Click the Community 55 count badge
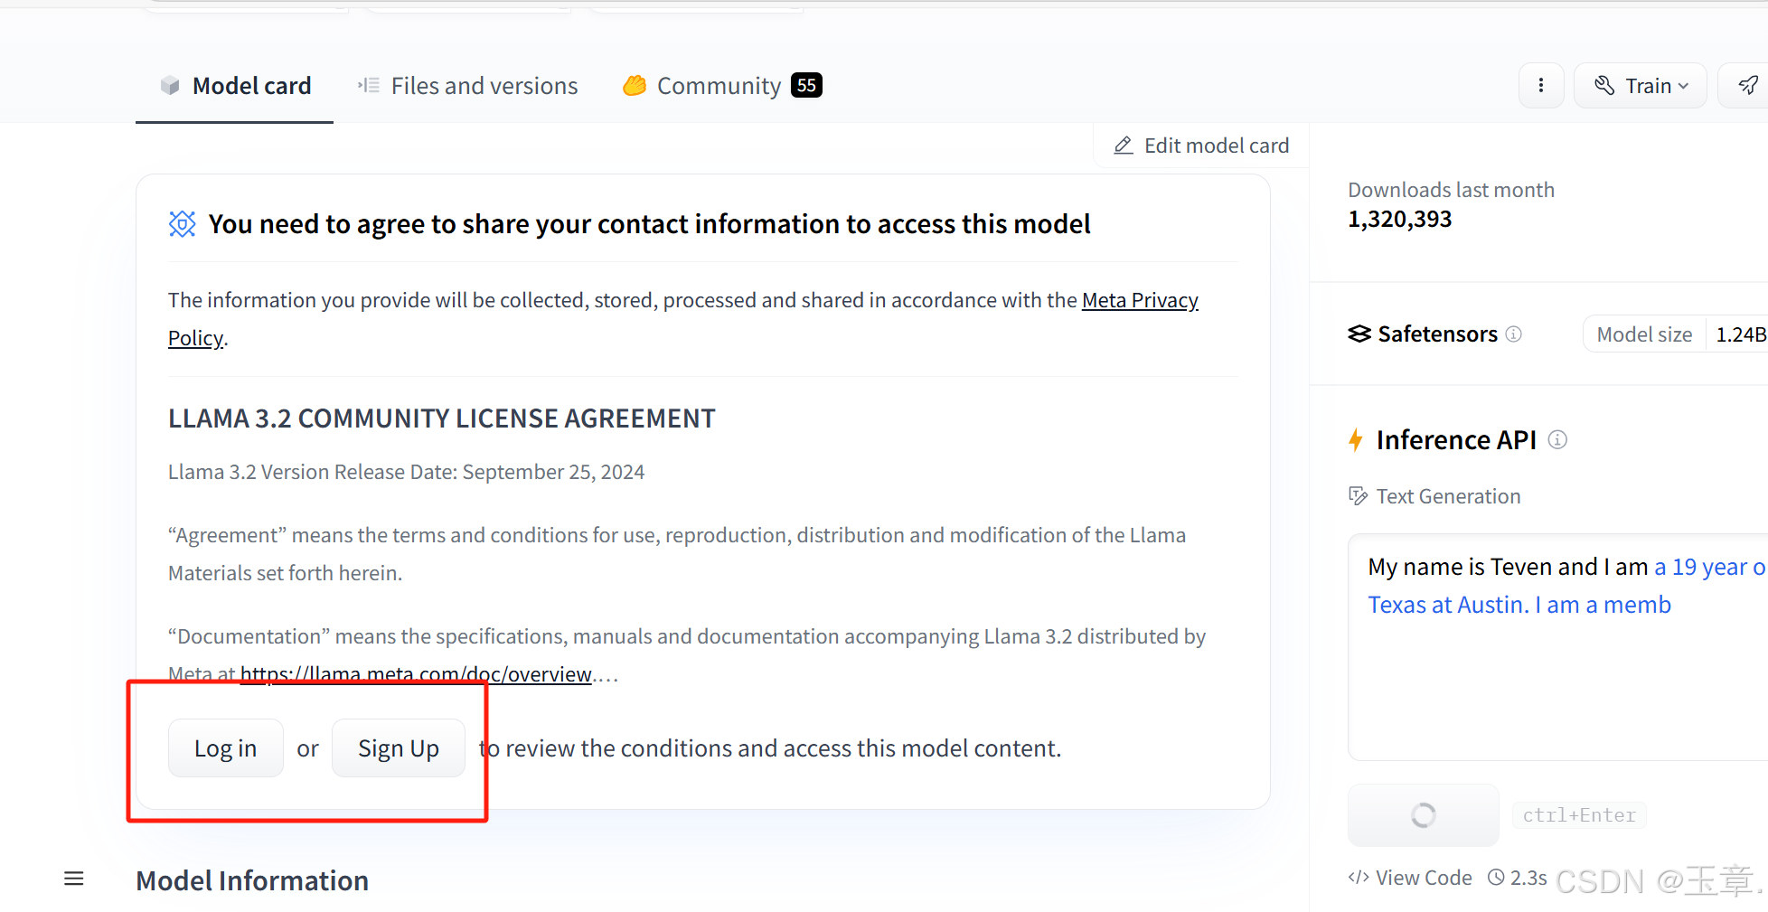This screenshot has height=912, width=1768. click(806, 85)
